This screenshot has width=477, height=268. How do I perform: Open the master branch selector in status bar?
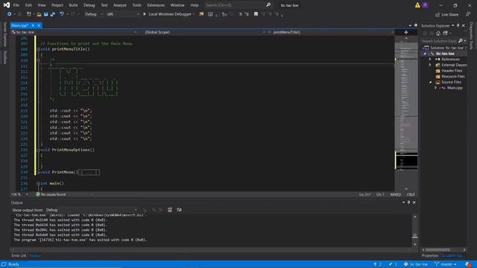[446, 264]
